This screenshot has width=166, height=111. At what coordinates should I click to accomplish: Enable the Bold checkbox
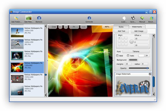tap(117, 56)
